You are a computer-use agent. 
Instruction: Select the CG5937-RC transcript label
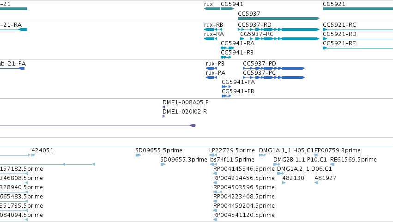tap(257, 34)
